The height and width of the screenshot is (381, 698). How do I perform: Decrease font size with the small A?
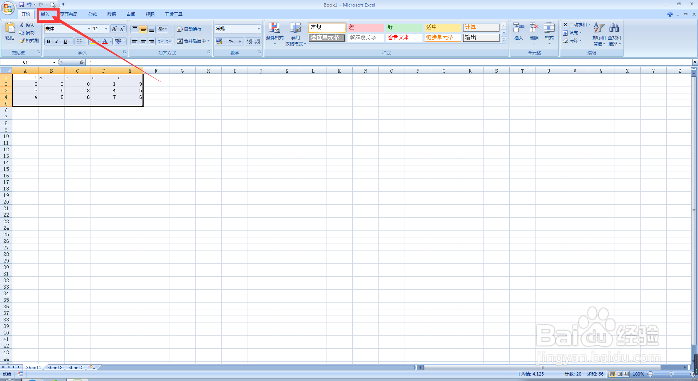pos(123,29)
